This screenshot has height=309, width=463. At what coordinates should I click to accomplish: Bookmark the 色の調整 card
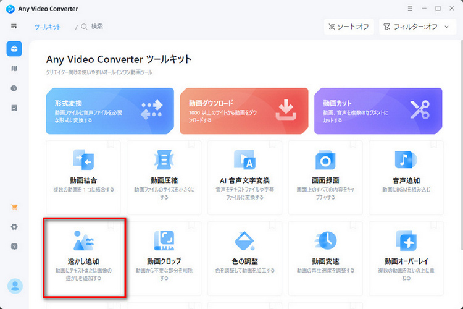pos(272,226)
